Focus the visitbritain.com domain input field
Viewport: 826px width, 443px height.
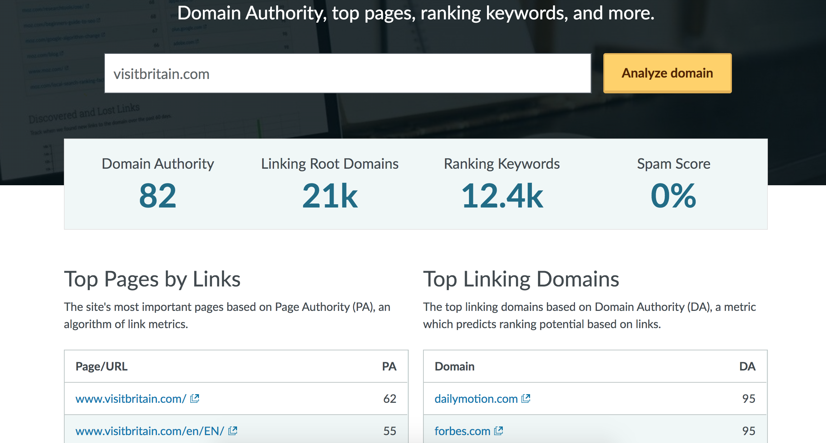tap(348, 73)
